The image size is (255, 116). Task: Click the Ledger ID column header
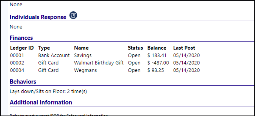(22, 48)
